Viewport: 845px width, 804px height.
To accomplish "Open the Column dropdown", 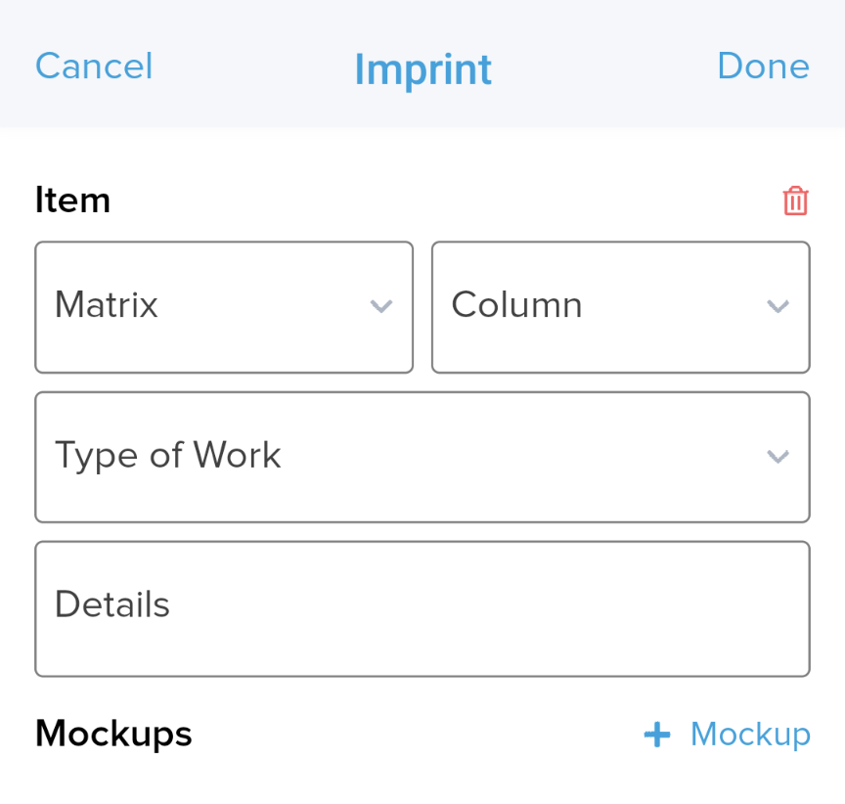I will pyautogui.click(x=621, y=307).
